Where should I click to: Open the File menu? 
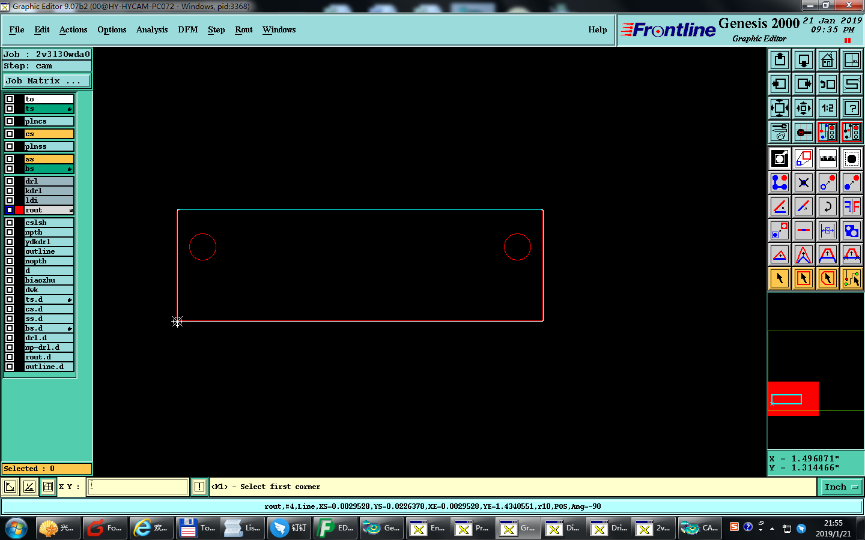pyautogui.click(x=17, y=29)
